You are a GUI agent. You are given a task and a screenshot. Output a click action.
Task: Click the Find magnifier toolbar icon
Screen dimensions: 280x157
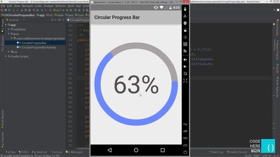pos(34,10)
